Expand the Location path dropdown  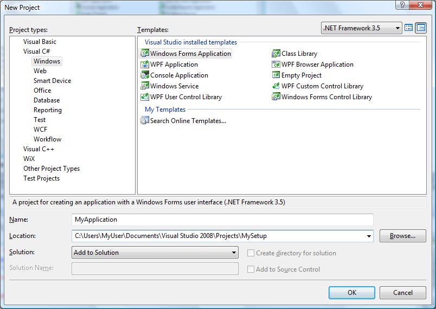369,236
